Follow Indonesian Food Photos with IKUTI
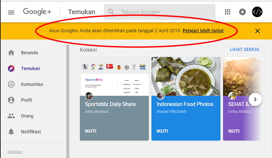Screen dimensions: 272x158 (162, 131)
